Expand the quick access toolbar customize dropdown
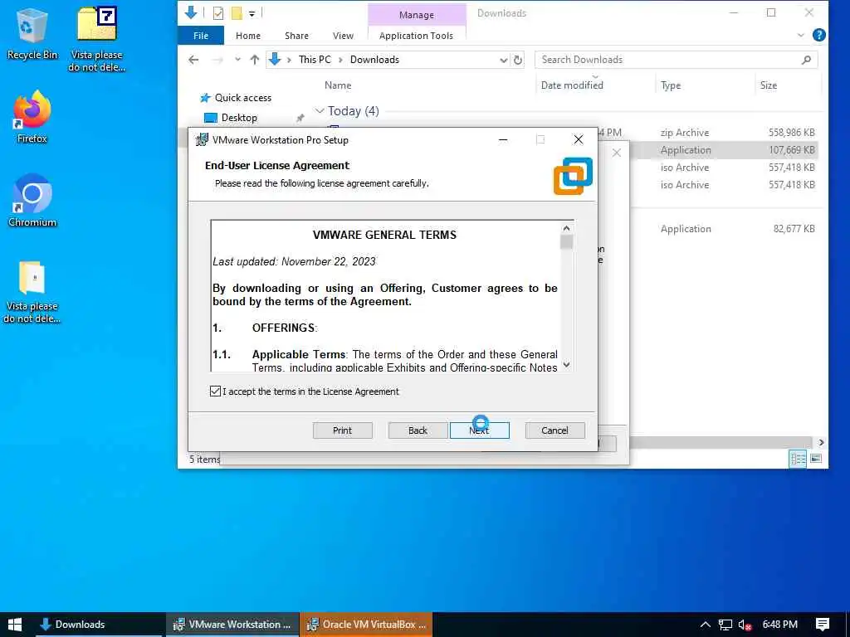This screenshot has height=637, width=850. [x=252, y=13]
